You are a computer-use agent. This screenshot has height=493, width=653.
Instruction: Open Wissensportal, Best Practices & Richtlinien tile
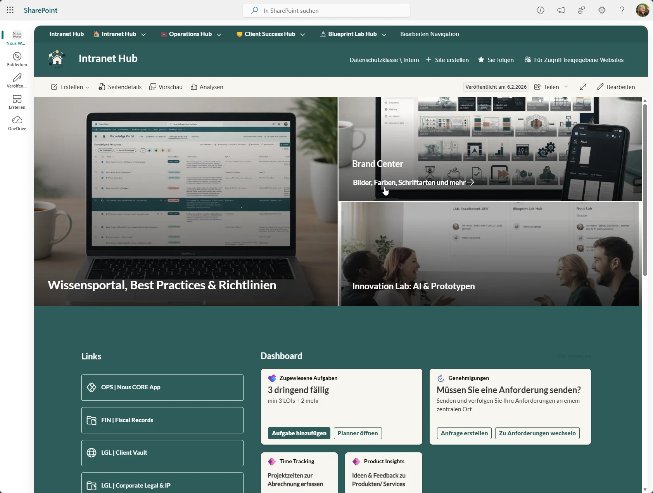pyautogui.click(x=186, y=201)
